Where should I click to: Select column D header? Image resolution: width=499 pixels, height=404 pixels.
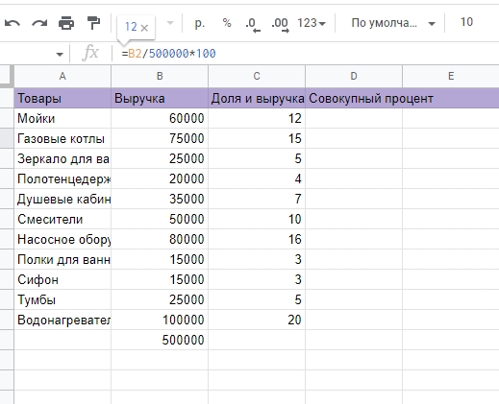coord(354,76)
